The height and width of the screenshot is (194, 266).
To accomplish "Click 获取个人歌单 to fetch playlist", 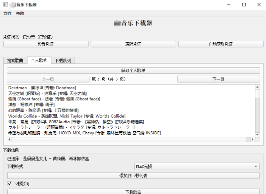I will point(133,70).
